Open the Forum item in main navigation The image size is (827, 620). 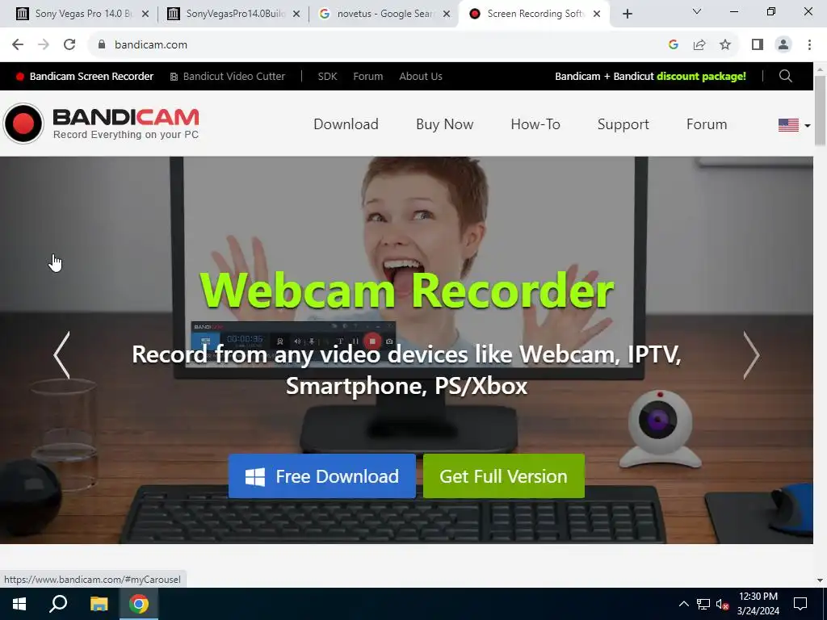(707, 124)
